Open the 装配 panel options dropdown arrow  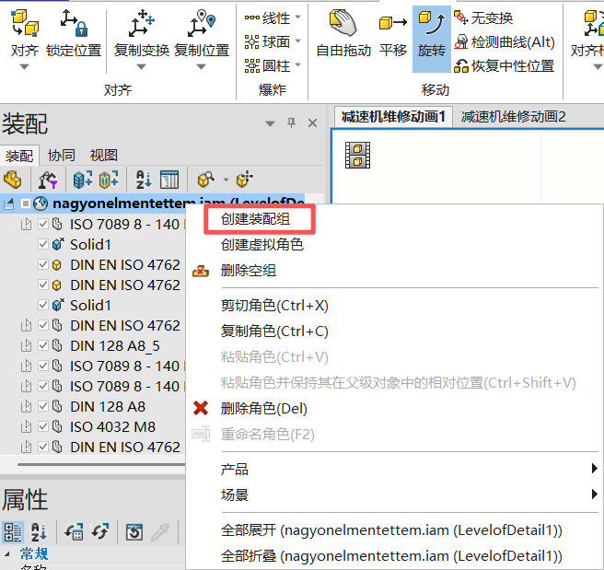(x=270, y=123)
